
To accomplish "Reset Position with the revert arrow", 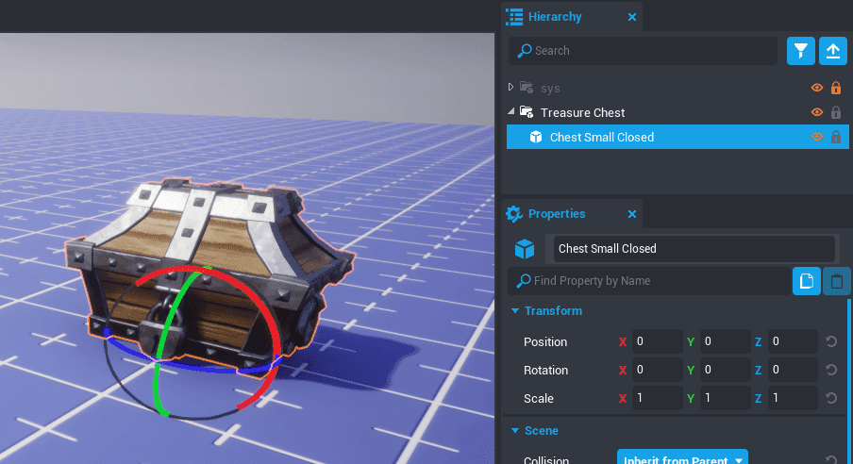I will [831, 342].
